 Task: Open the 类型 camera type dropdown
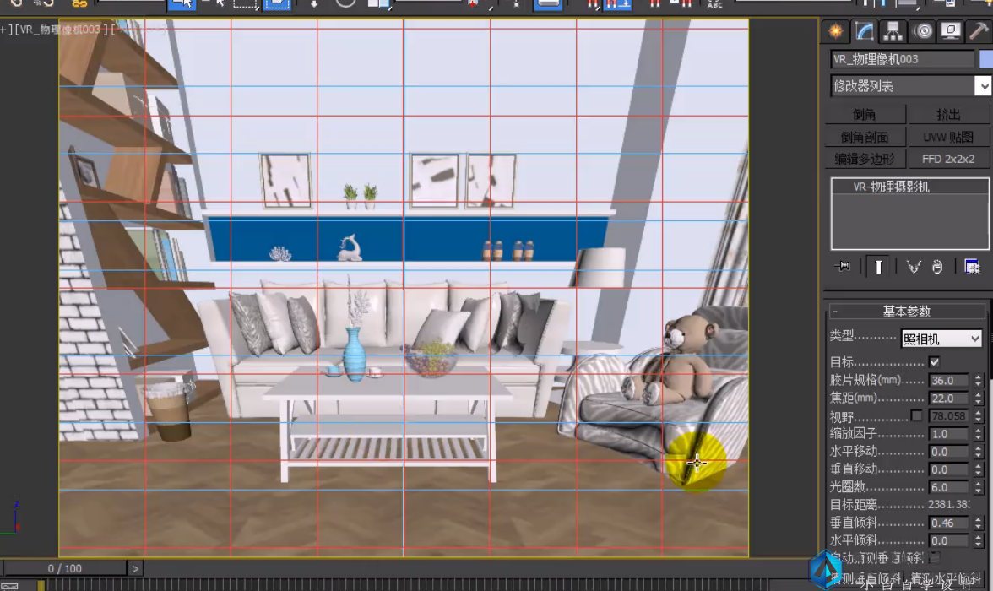click(x=941, y=339)
